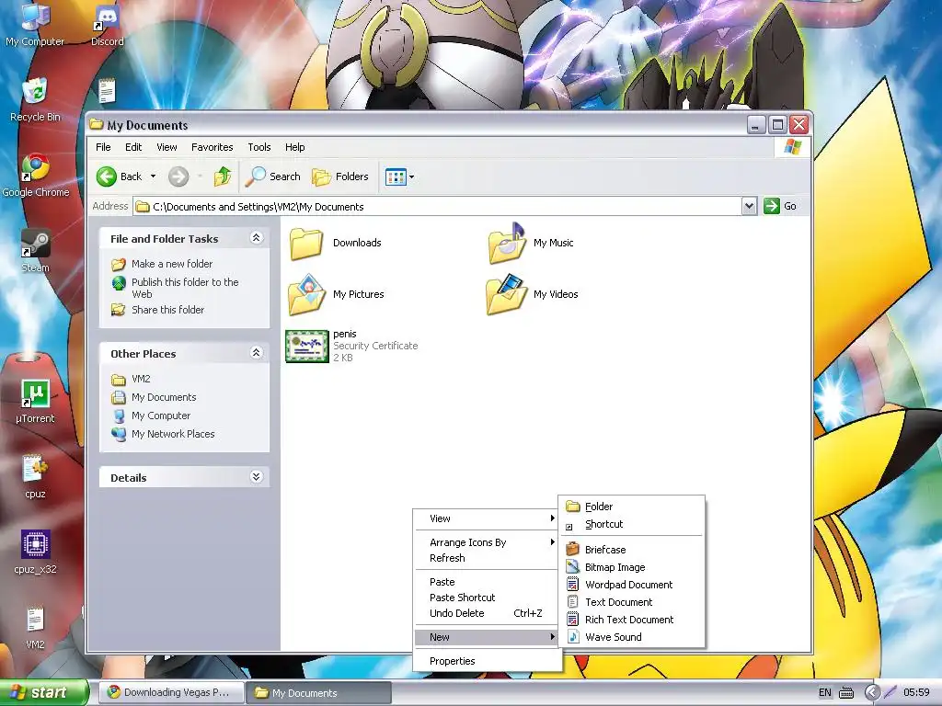Image resolution: width=942 pixels, height=706 pixels.
Task: Click the Views toolbar icon
Action: [396, 177]
